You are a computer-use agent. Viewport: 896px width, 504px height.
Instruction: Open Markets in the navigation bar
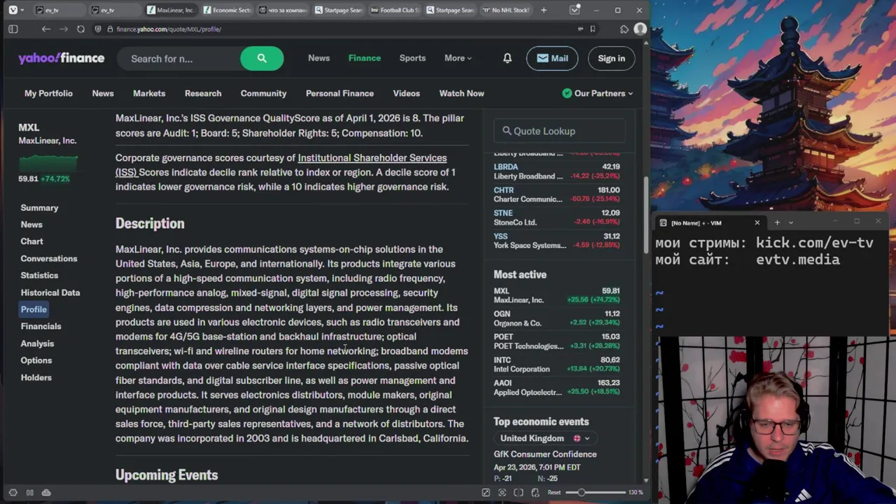[149, 93]
